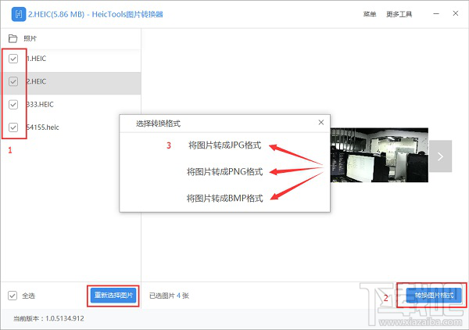Close the 选择转换格式 dialog
This screenshot has width=469, height=330.
click(321, 122)
